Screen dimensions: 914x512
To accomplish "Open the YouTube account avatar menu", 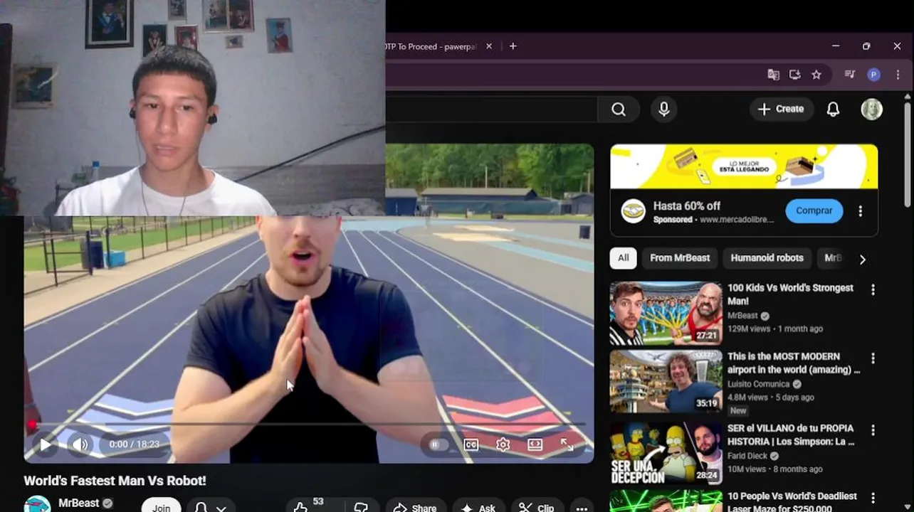I will pos(871,109).
